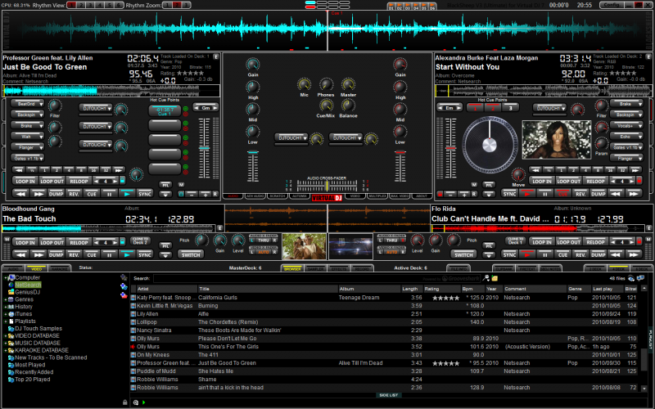The image size is (655, 409).
Task: Click in the Search field
Action: coord(317,278)
